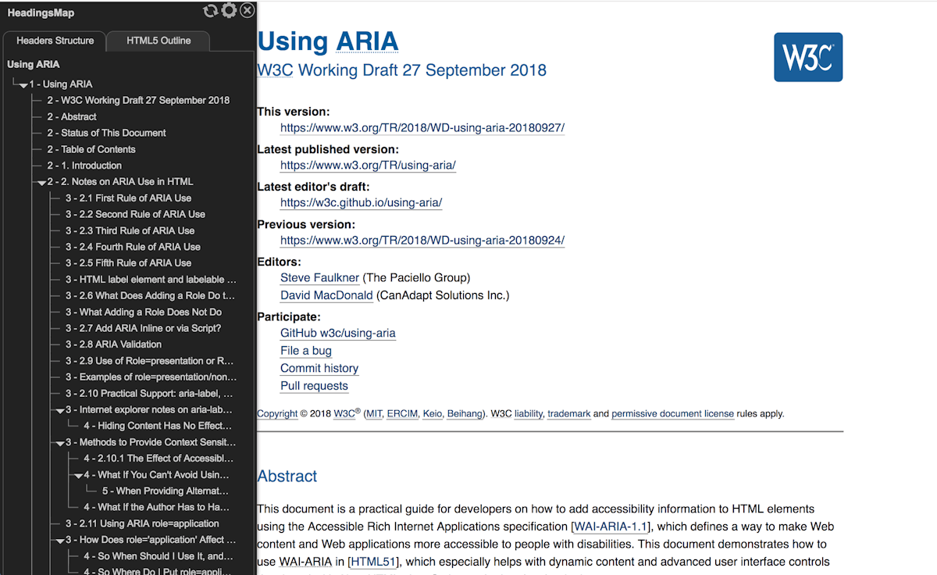Viewport: 937px width, 575px height.
Task: Select '2.1 First Rule of ARIA Use'
Action: click(x=128, y=198)
